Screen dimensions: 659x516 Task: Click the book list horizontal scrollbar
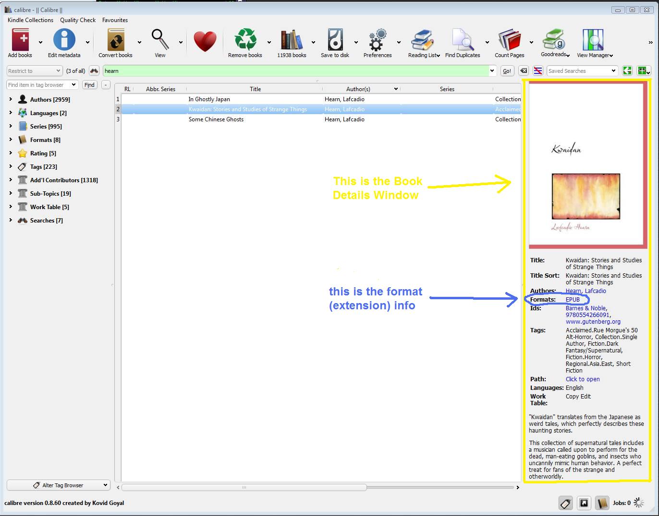244,488
